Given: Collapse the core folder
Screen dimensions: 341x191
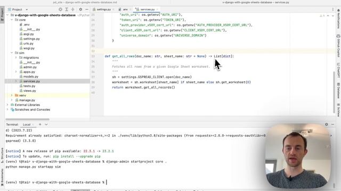Looking at the screenshot, I should [12, 20].
